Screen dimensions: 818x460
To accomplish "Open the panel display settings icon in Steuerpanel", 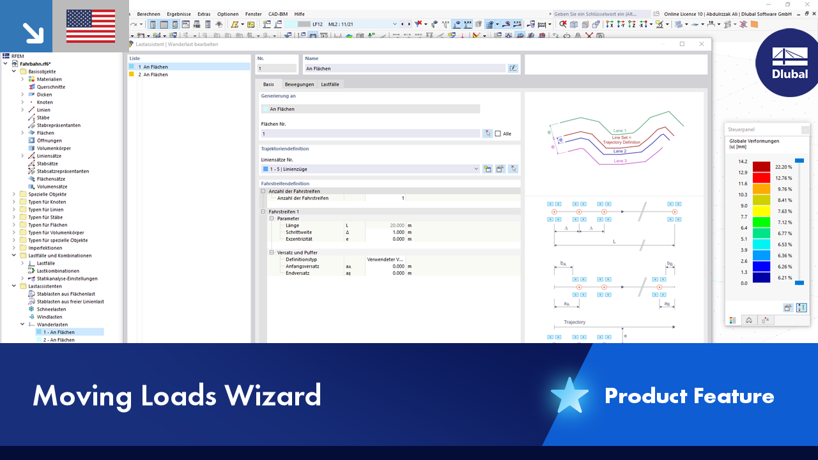I will click(801, 307).
